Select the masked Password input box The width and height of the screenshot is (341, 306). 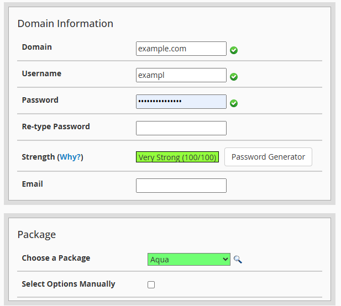click(x=181, y=102)
